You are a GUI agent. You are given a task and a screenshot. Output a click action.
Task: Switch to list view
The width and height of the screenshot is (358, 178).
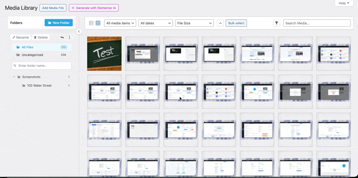coord(91,23)
